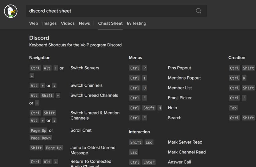Click the 'Pins Popout' label
This screenshot has width=256, height=167.
(180, 68)
